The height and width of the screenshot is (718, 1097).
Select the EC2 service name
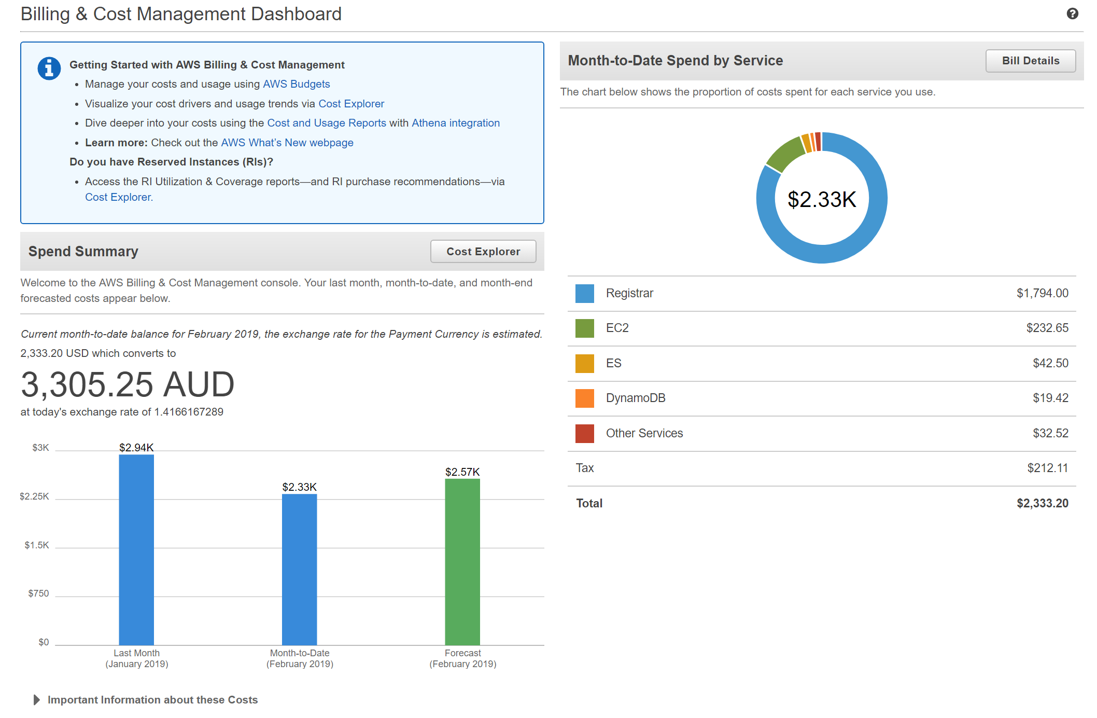tap(617, 328)
